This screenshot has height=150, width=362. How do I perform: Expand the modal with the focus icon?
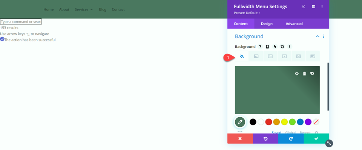click(303, 7)
